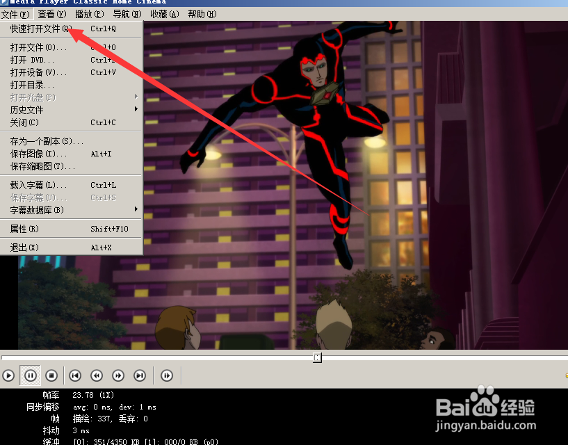568x445 pixels.
Task: Click the 抖动 3 ms statistic
Action: 66,430
